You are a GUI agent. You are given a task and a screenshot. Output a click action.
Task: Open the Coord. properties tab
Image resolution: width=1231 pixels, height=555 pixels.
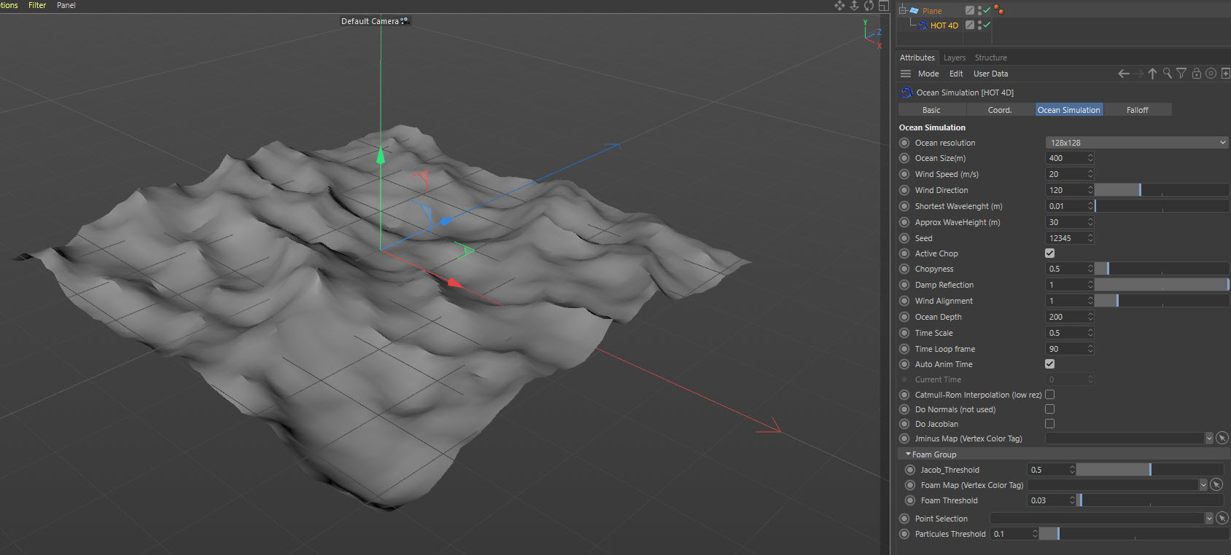[x=1000, y=110]
